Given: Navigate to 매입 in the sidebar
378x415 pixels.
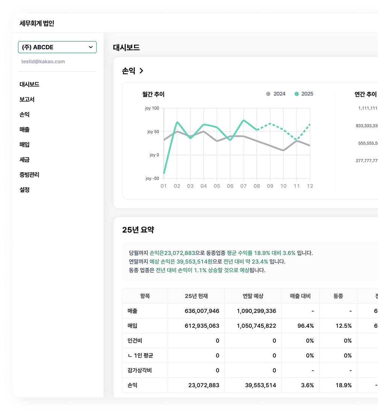Looking at the screenshot, I should coord(24,144).
